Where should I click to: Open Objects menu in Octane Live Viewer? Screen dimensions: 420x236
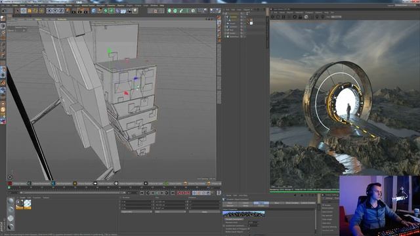(290, 12)
